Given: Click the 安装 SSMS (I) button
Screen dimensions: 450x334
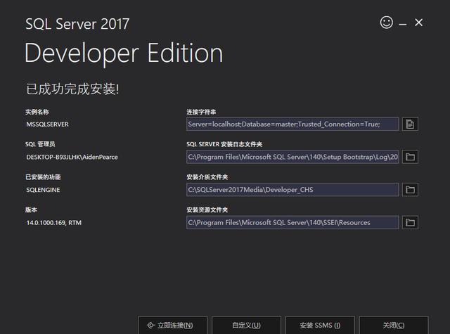Looking at the screenshot, I should pos(320,325).
